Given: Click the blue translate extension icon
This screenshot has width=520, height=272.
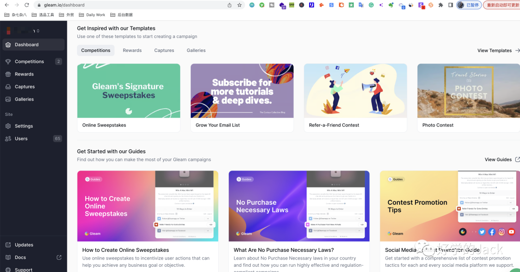Looking at the screenshot, I should pos(361,5).
